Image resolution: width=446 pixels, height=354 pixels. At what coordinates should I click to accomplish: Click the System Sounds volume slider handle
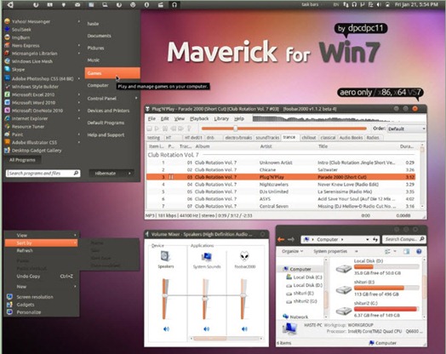click(x=205, y=299)
